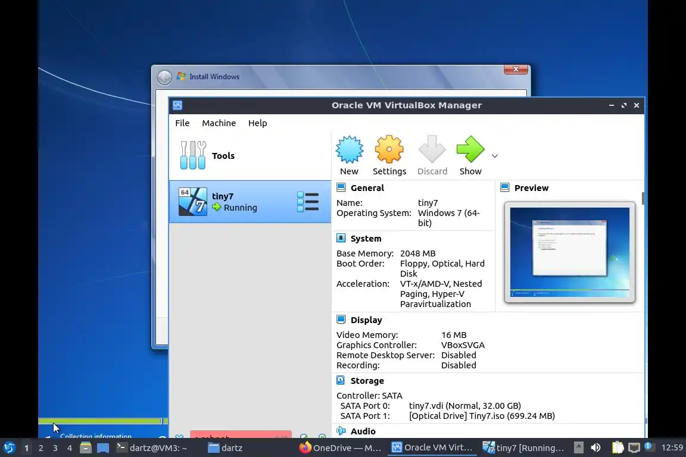The image size is (686, 457).
Task: Switch to tiny7 [Running] taskbar entry
Action: pos(523,448)
